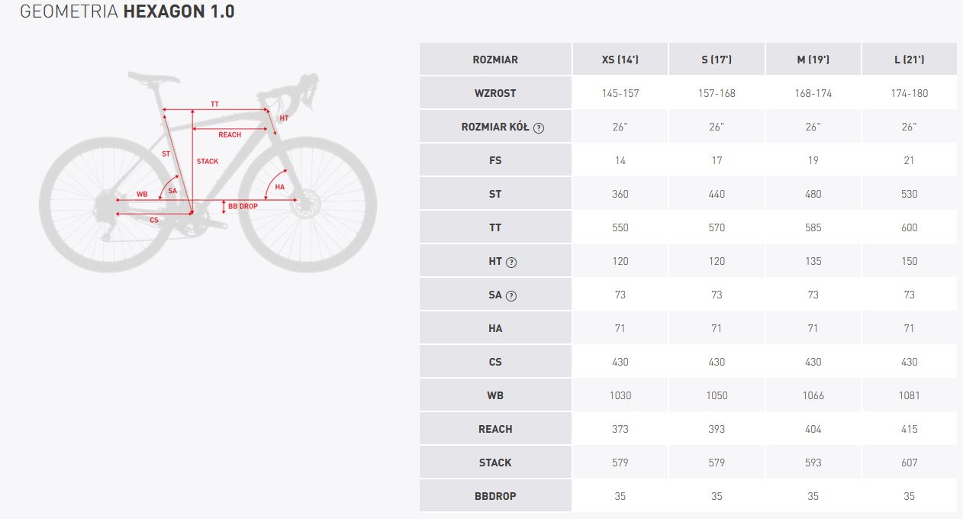Click the CS row label in table
963x519 pixels.
495,362
